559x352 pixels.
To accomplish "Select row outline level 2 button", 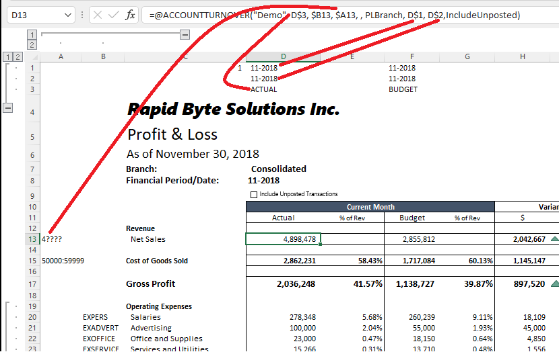I will [x=18, y=56].
